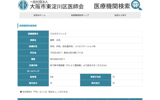Click the 院外処方 header cell
This screenshot has width=160, height=100.
95,83
